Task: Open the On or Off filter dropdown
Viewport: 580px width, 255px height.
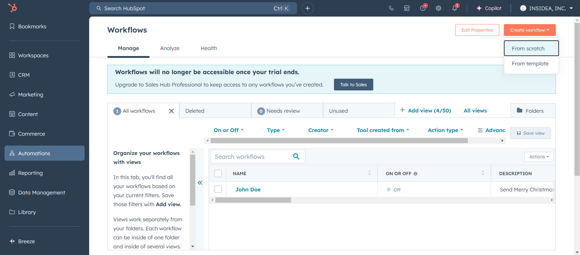Action: click(228, 130)
